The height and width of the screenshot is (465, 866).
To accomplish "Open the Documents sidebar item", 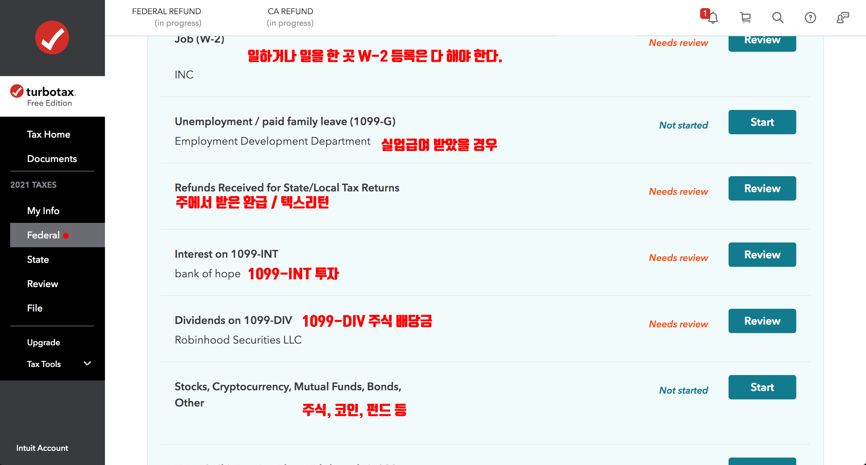I will point(52,159).
